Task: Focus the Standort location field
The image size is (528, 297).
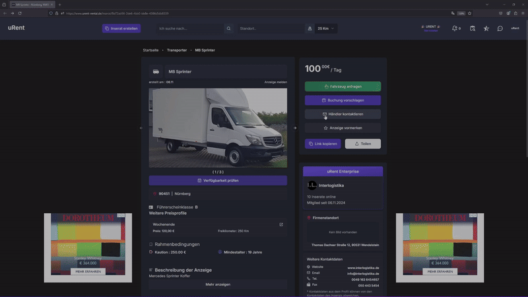Action: coord(271,28)
